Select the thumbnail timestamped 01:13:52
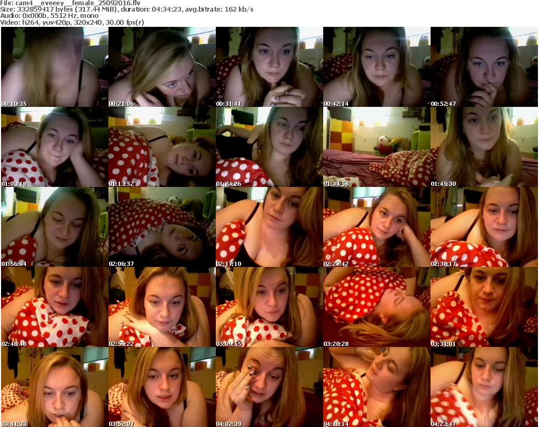The width and height of the screenshot is (539, 427). click(162, 147)
